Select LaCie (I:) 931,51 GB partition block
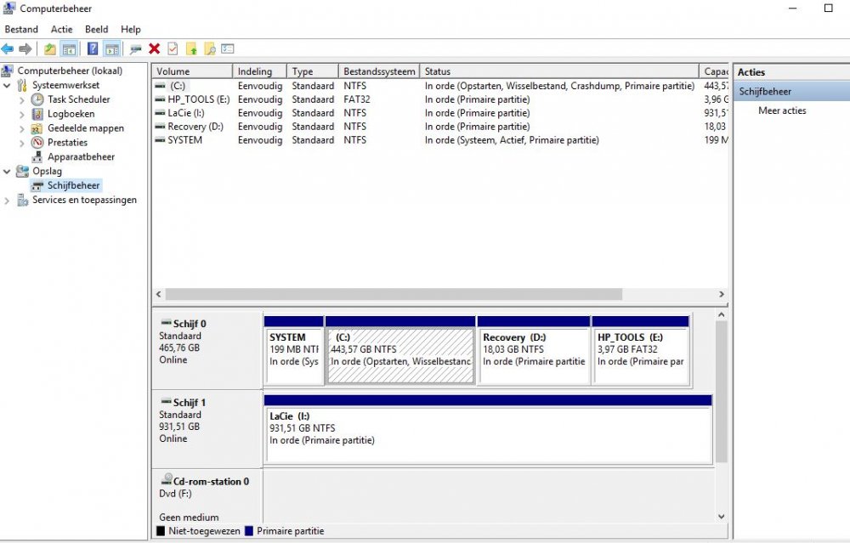Viewport: 850px width, 543px height. click(488, 429)
